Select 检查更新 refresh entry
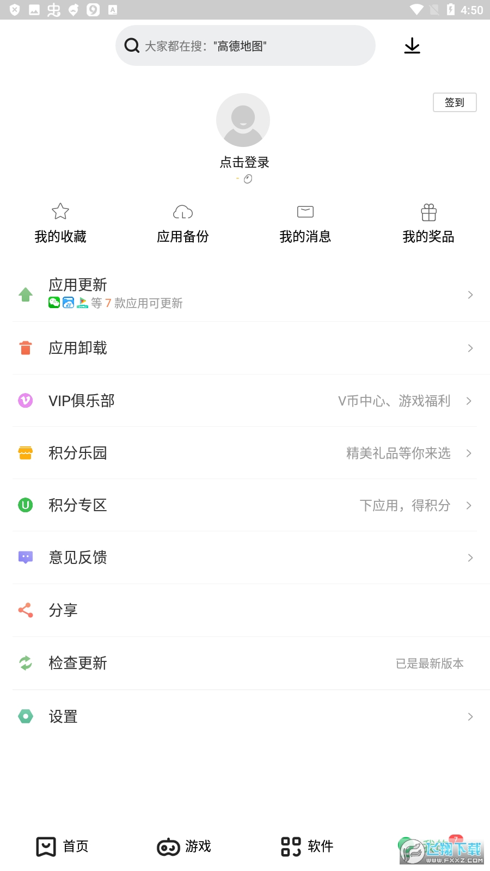The image size is (490, 871). (245, 664)
